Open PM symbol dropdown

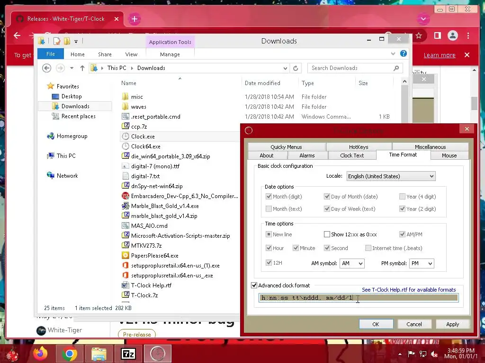(x=422, y=263)
